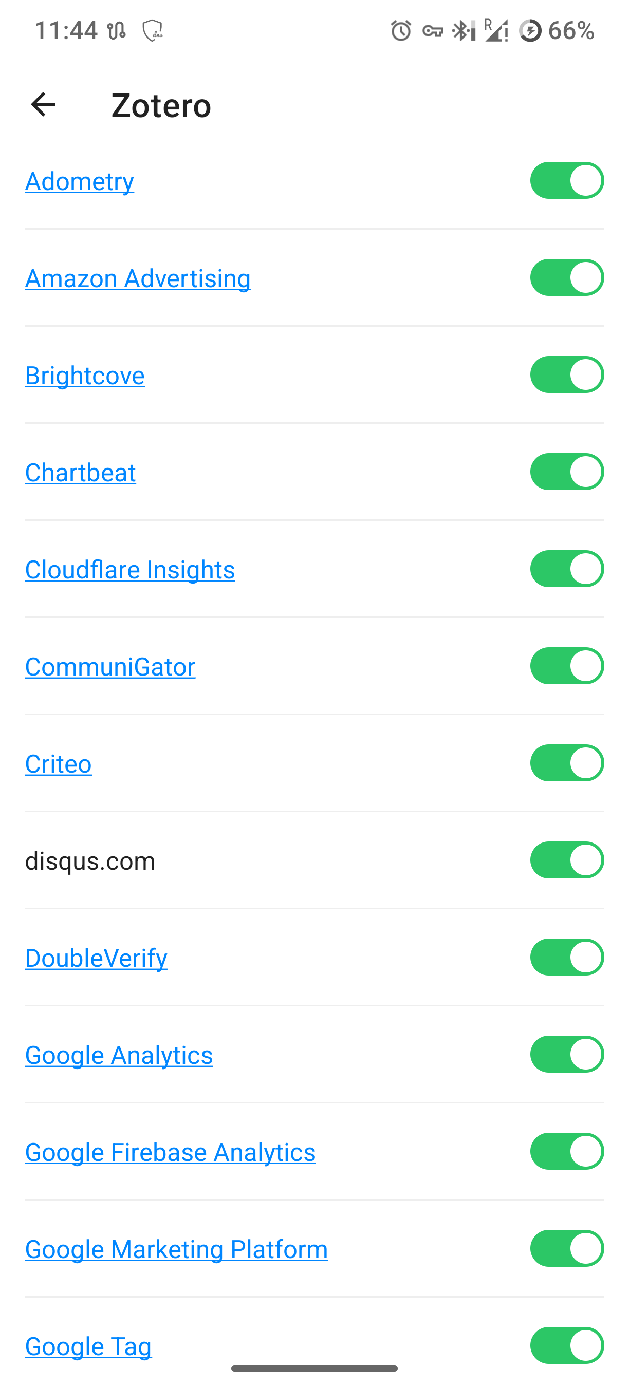The image size is (629, 1387).
Task: Turn off the Chartbeat switch
Action: tap(566, 472)
